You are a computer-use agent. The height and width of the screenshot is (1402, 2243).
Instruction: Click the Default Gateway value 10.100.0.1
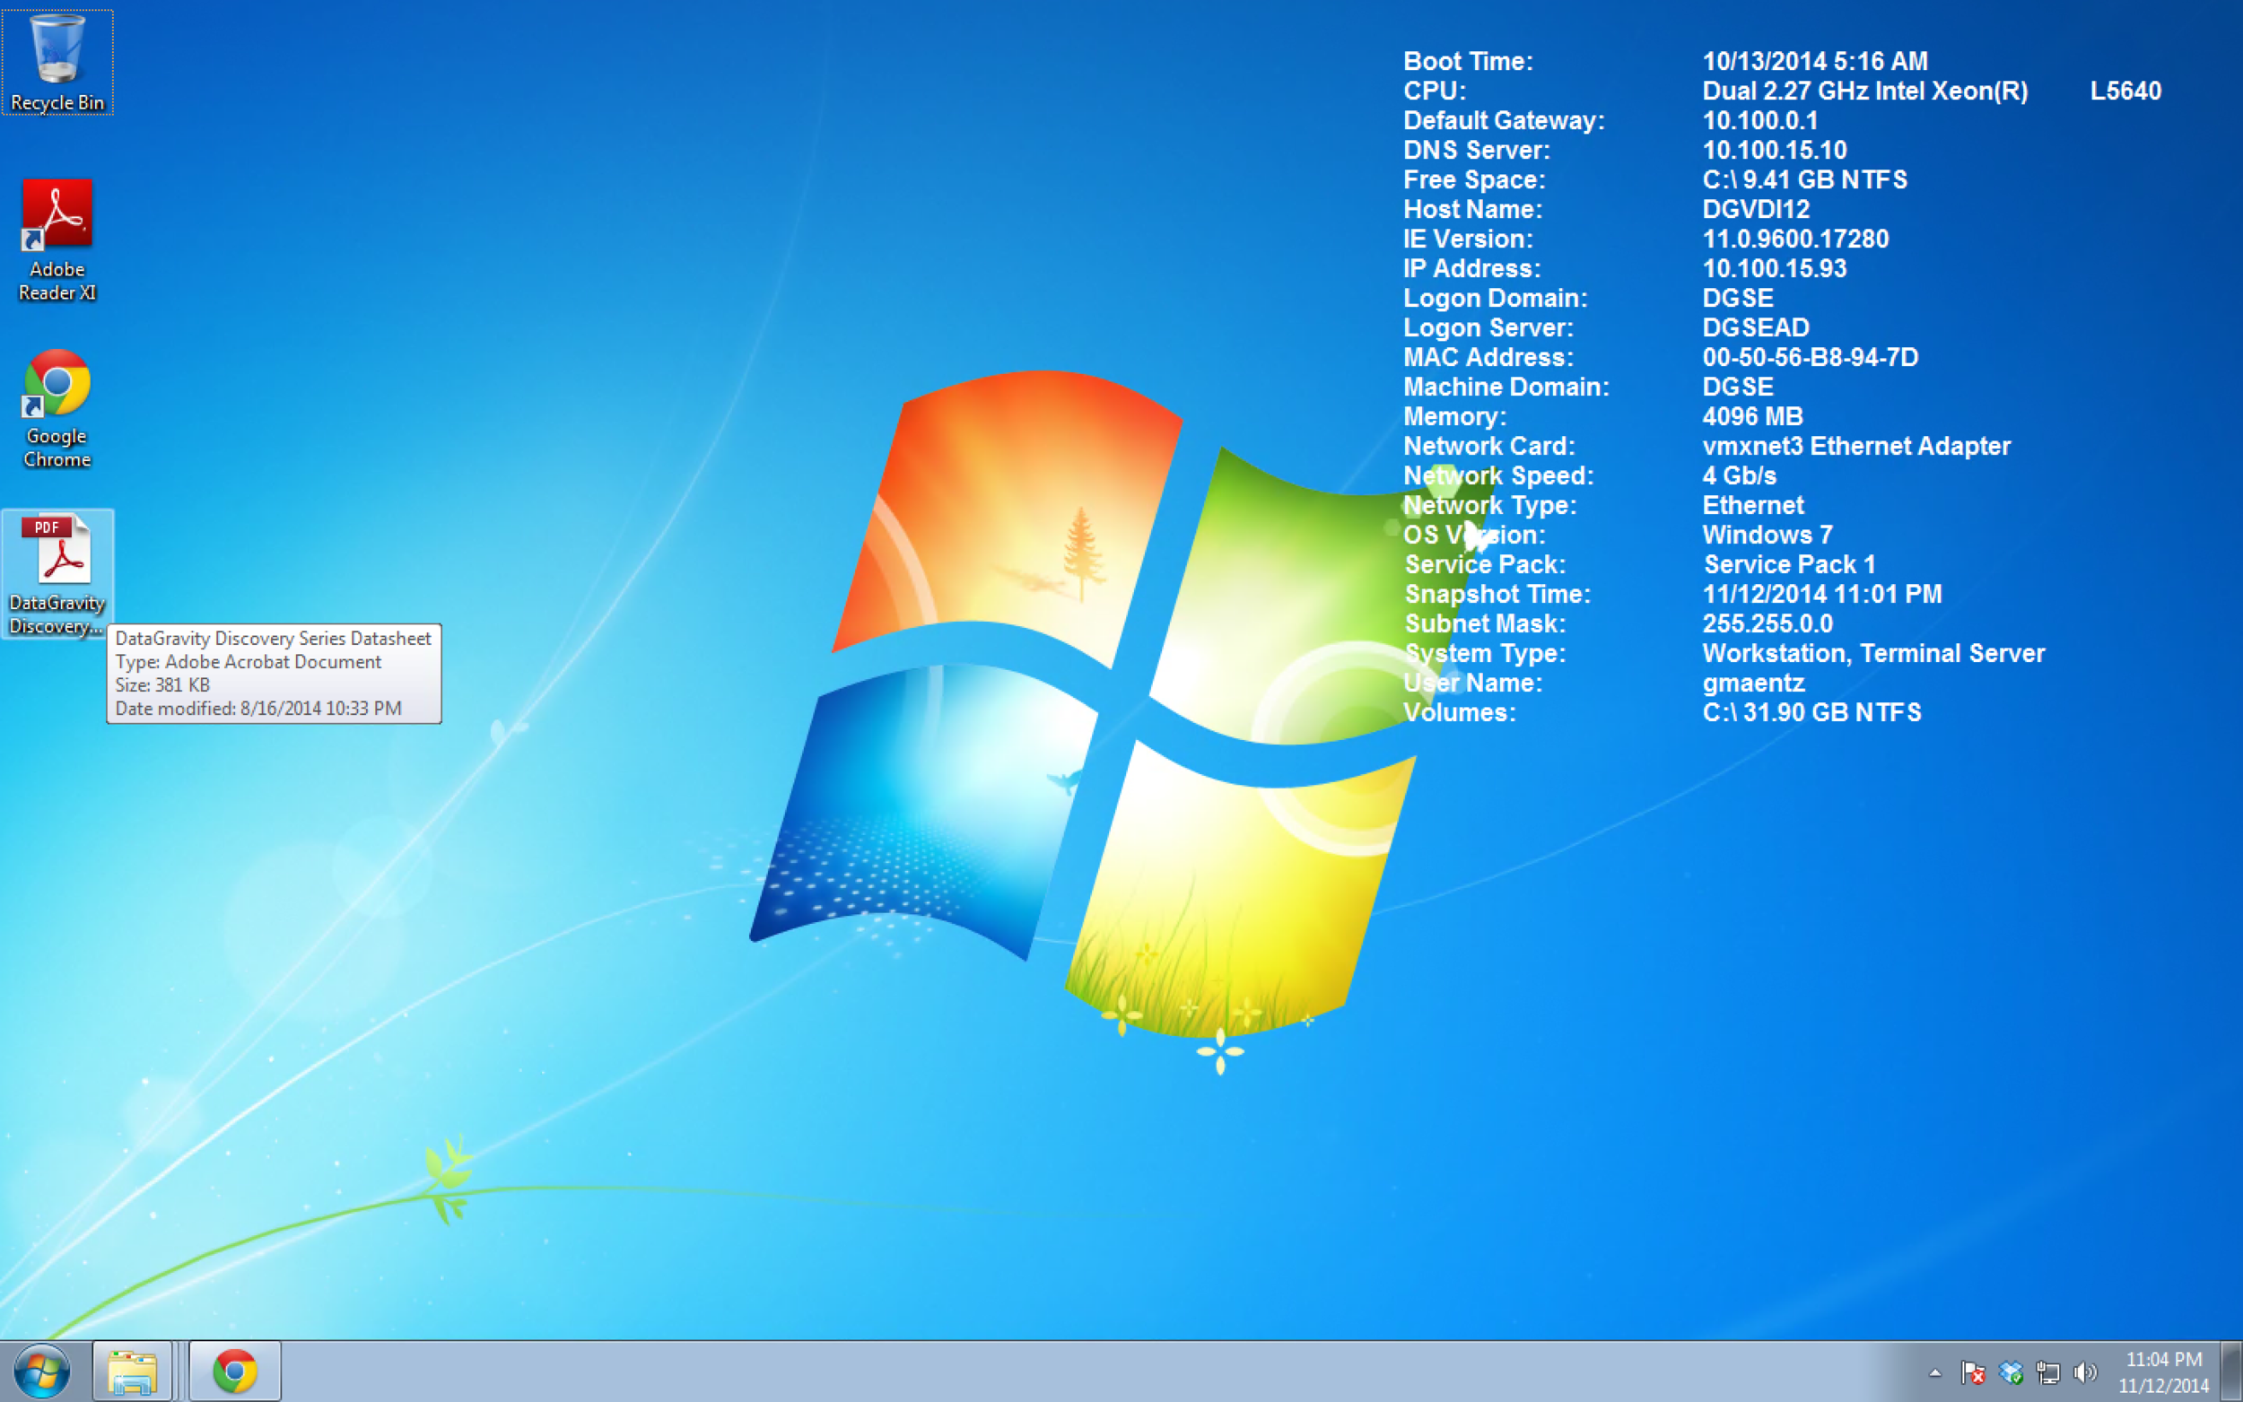[x=1760, y=120]
